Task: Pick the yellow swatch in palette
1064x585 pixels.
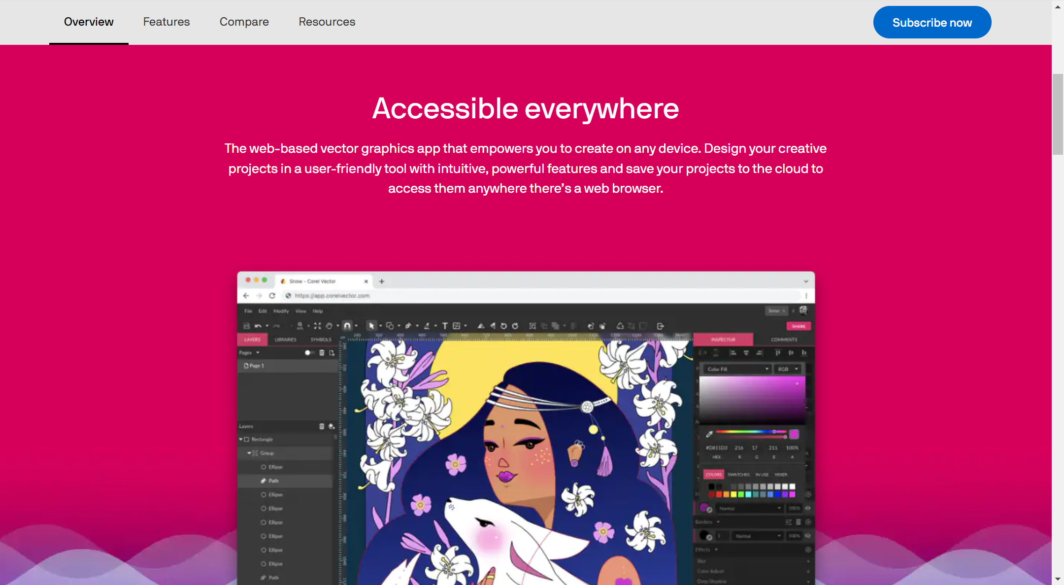Action: 733,494
